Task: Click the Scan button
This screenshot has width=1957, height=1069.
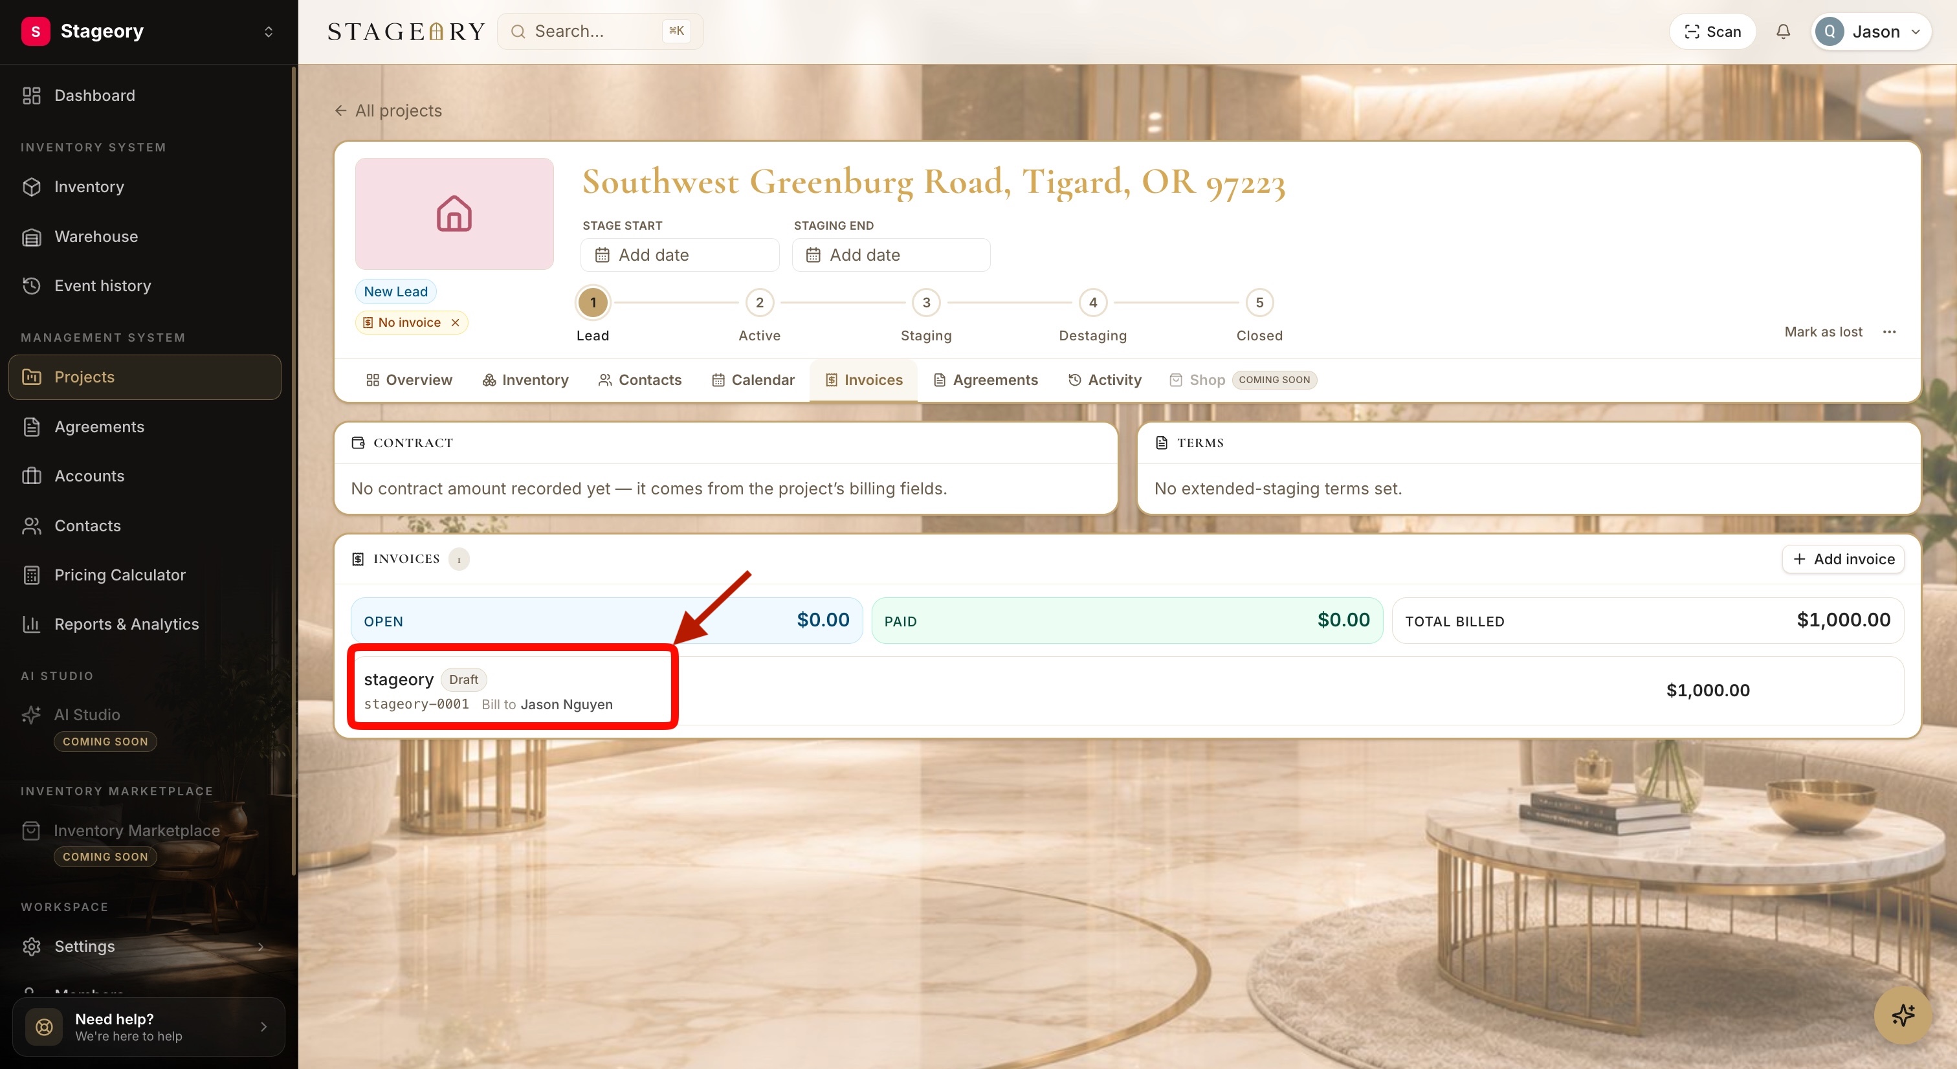Action: point(1712,31)
